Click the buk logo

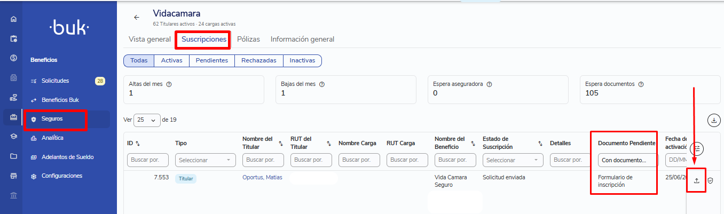pos(69,27)
